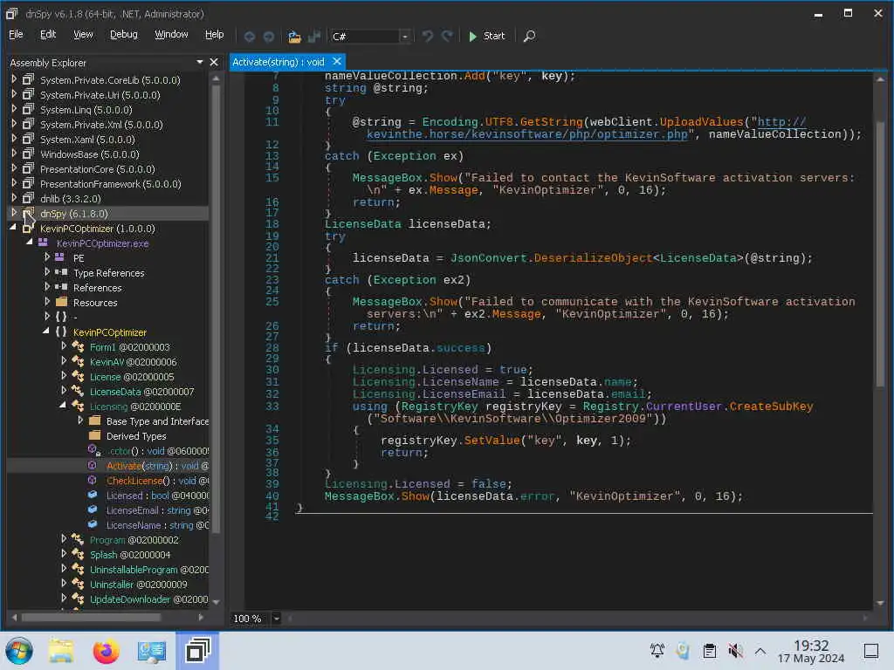Click the KevinAV class icon
The height and width of the screenshot is (670, 894).
coord(78,361)
